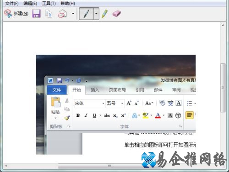The image size is (229, 172).
Task: Expand the font color dropdown arrow
Action: point(164,115)
